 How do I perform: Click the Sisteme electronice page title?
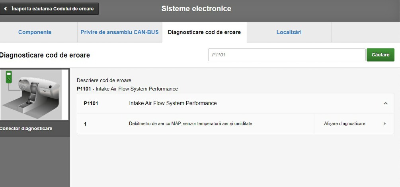[x=196, y=9]
